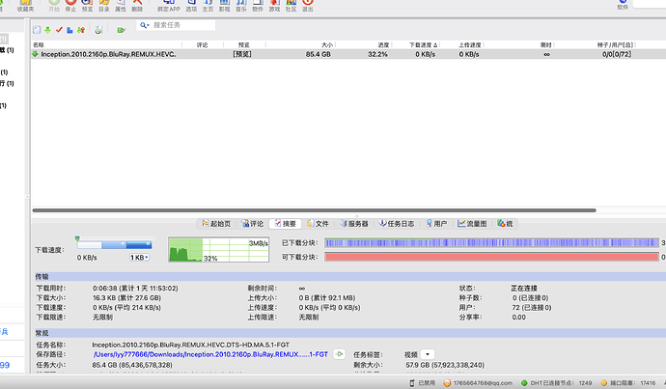Click the green DHT status indicator

(524, 383)
